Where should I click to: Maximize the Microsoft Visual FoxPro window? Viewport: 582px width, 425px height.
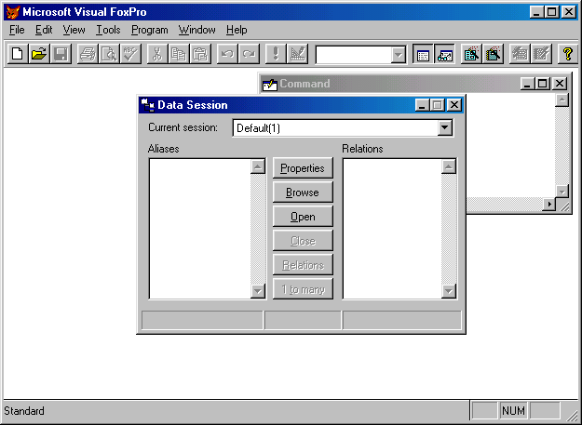(551, 12)
